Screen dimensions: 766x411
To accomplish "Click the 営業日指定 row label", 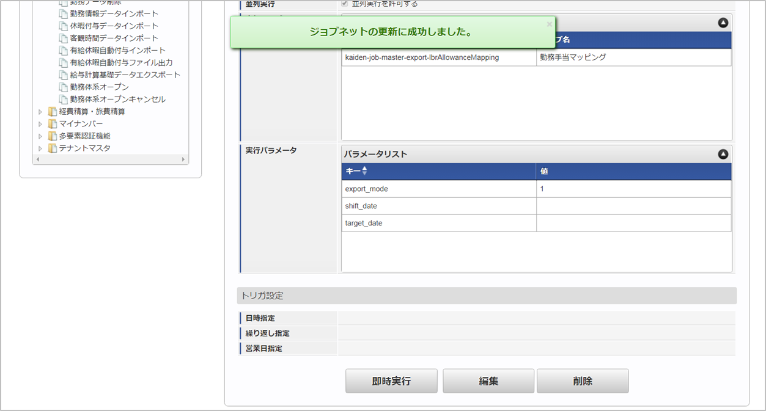I will [264, 348].
